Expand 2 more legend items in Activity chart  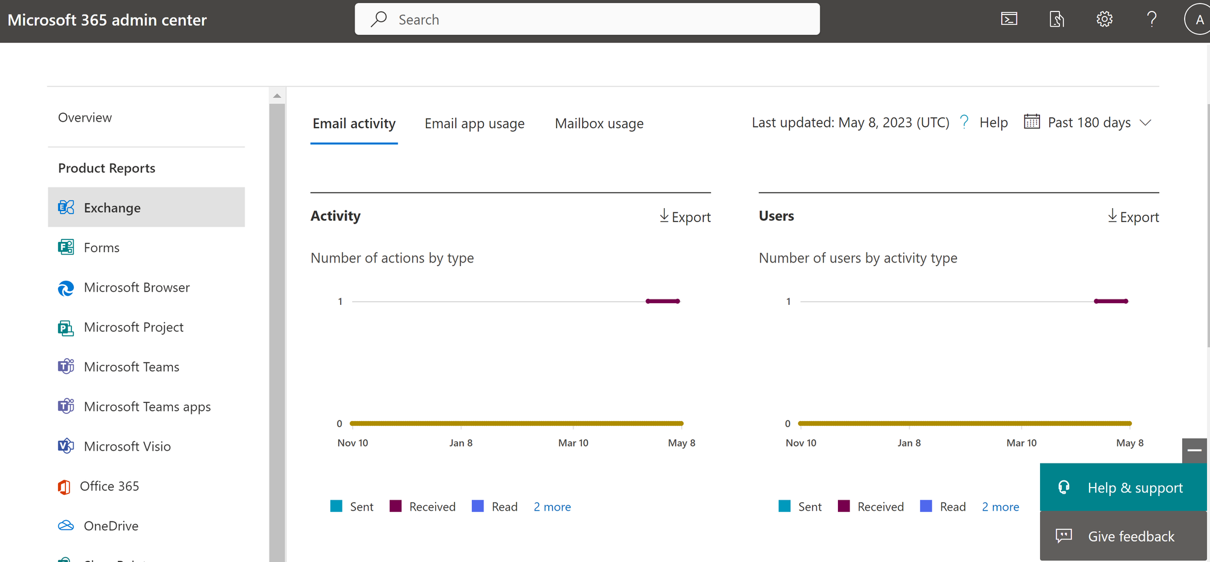click(x=552, y=507)
